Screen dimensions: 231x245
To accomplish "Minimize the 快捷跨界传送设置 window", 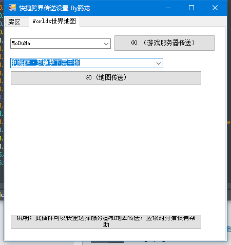I will [x=168, y=8].
